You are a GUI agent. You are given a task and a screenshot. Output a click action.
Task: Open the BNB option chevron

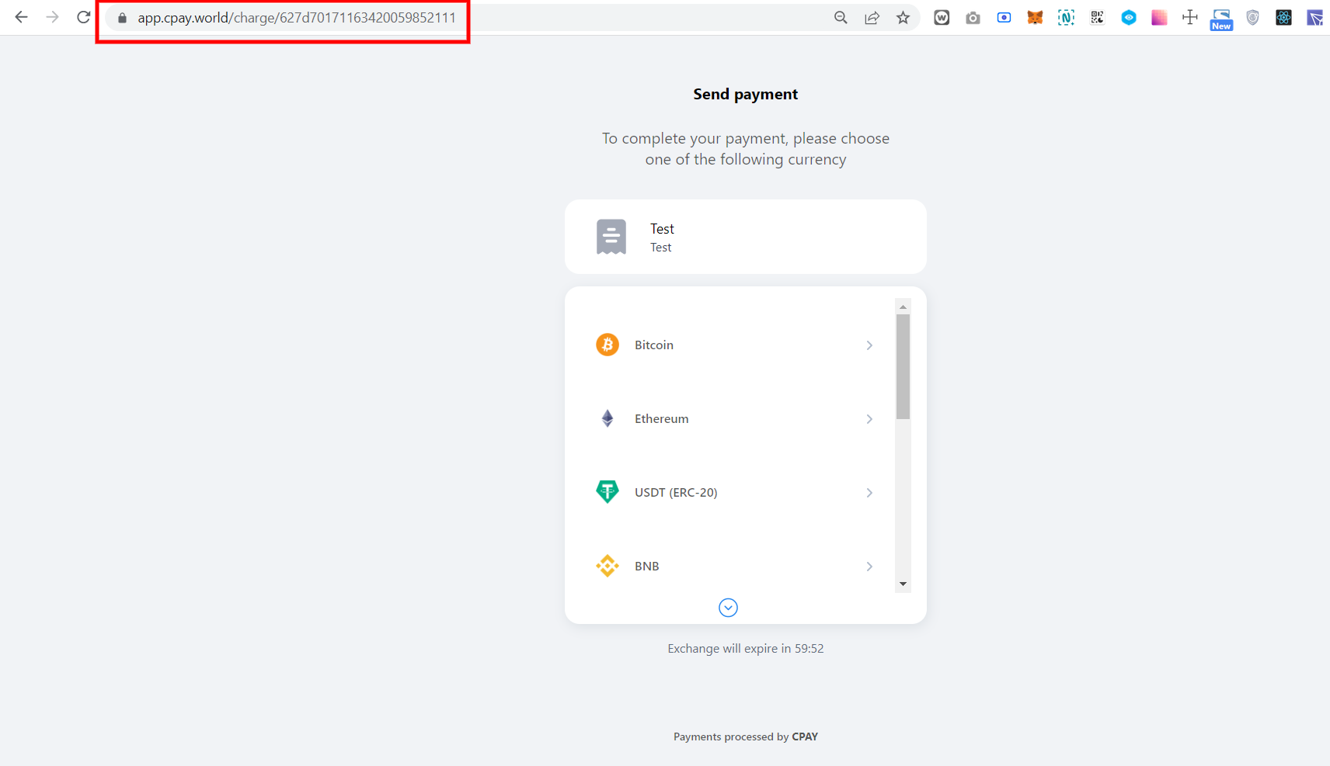(869, 567)
